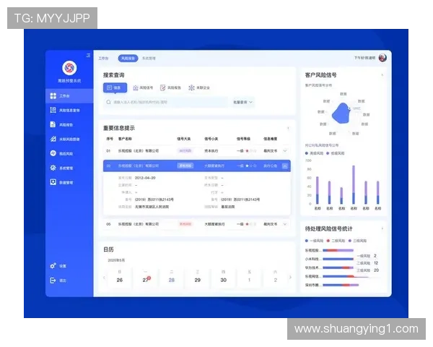Click the tallest bar in the bar chart
Viewport: 433px width, 347px height.
pos(354,185)
